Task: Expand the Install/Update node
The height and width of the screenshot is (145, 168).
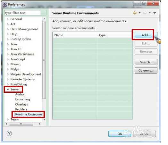Action: 8,39
